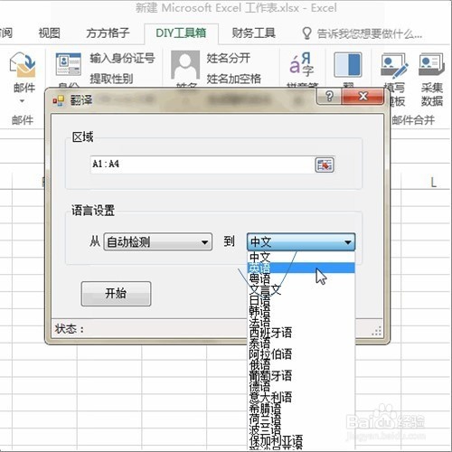Screen dimensions: 452x452
Task: Open the 财务工具 ribbon tab
Action: coord(254,33)
